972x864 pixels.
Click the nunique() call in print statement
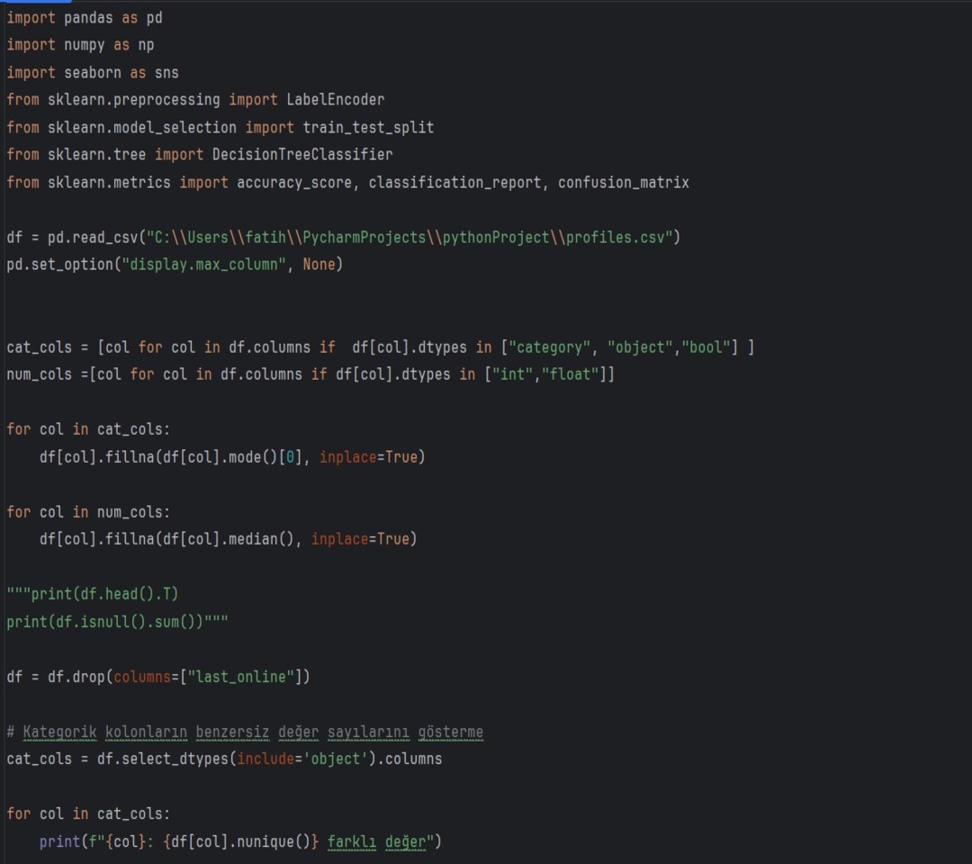click(280, 841)
